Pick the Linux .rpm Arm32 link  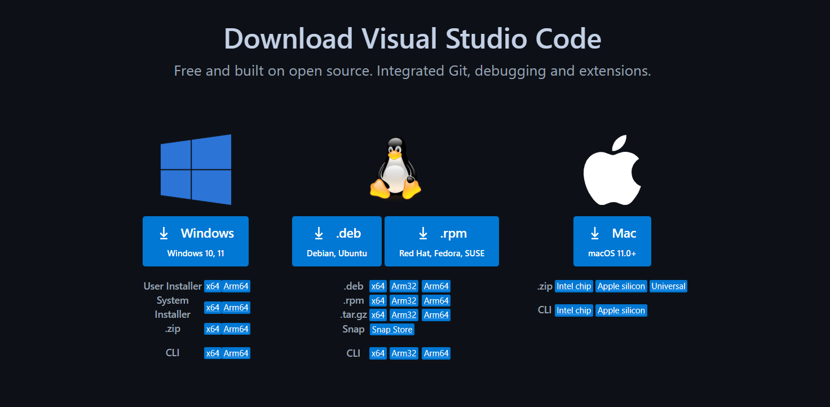(404, 301)
